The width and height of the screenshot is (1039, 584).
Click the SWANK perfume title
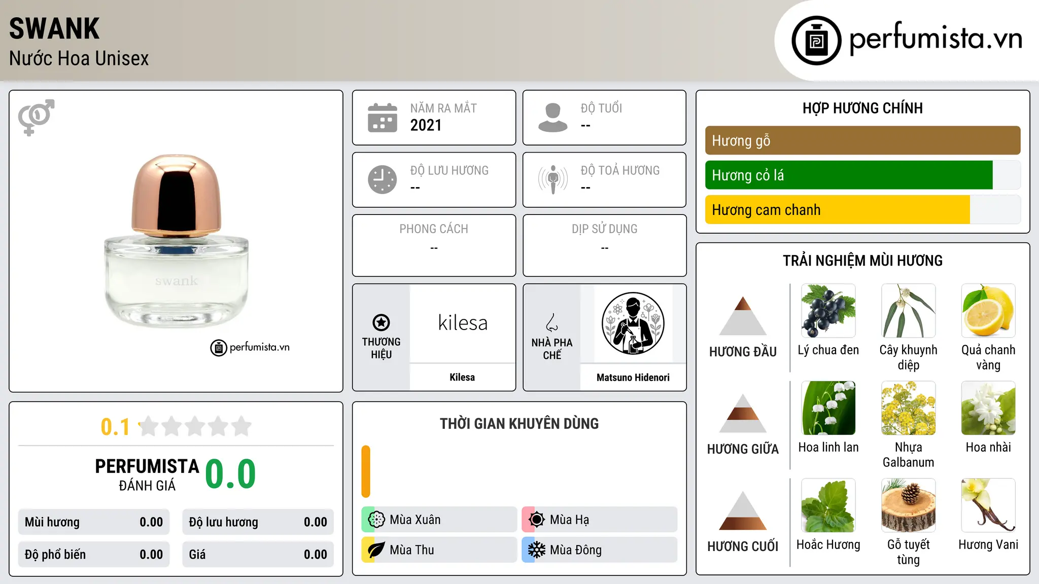[54, 28]
